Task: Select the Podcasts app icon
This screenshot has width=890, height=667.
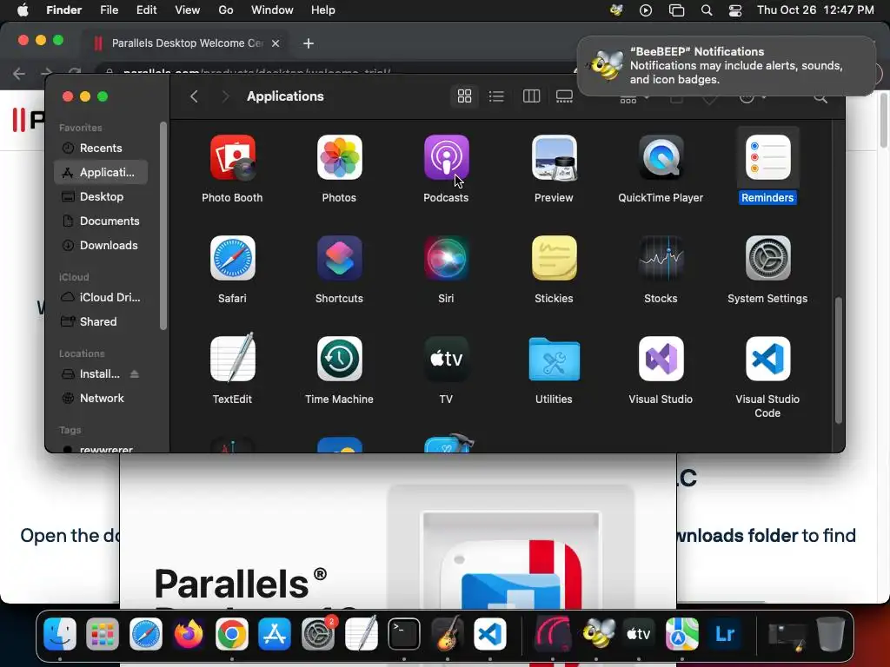Action: (446, 157)
